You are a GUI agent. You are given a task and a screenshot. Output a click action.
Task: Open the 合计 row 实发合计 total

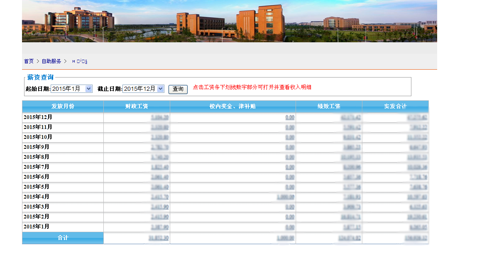(x=416, y=238)
